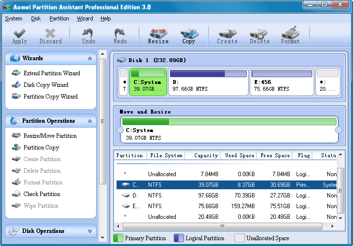Click the Resize/Move Partition icon
Screen dimensions: 353x246
pos(16,135)
